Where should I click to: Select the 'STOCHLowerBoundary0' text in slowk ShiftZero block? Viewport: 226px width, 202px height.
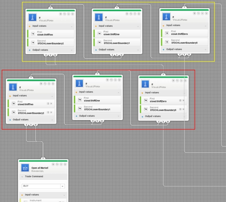point(184,43)
